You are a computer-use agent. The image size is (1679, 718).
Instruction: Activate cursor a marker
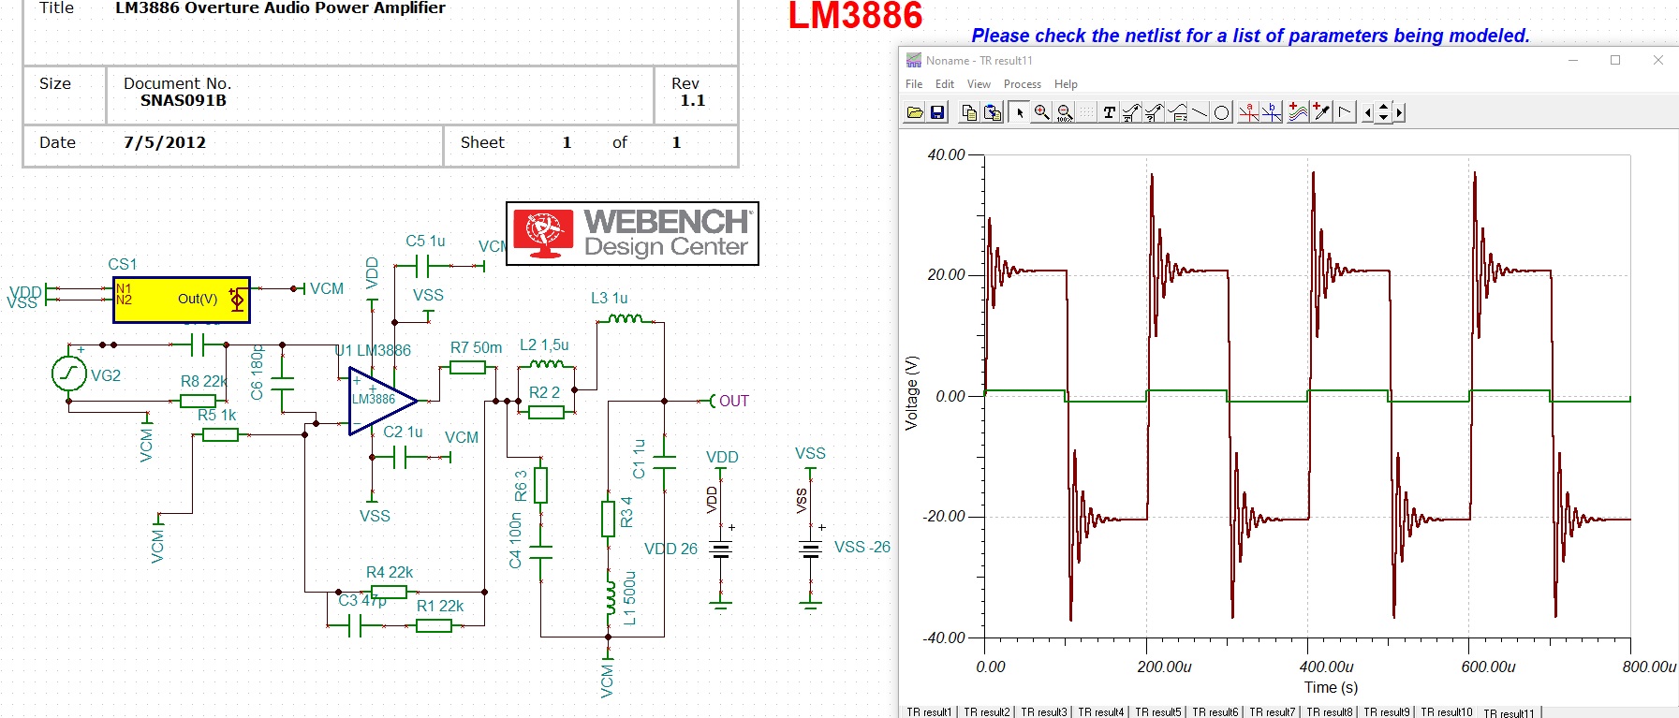tap(1248, 112)
